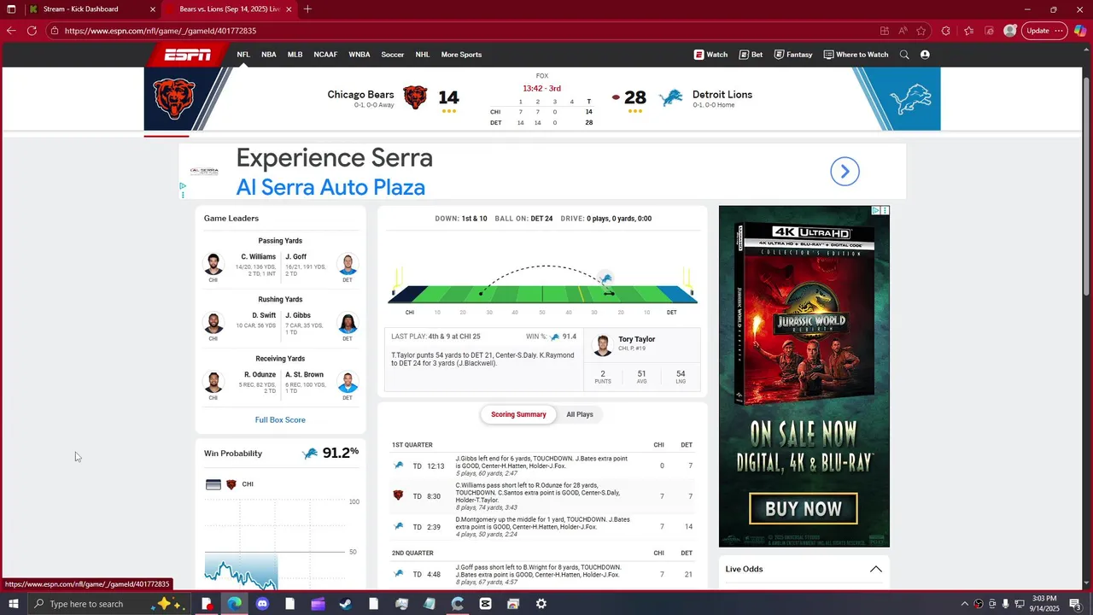Open the ESPN search magnifier

click(x=904, y=55)
